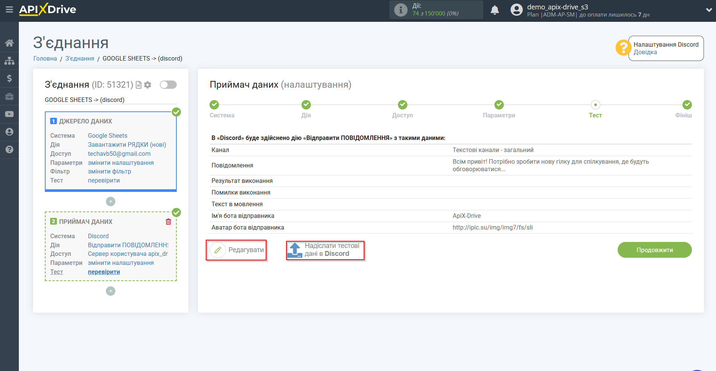Click the Продовжити button
716x371 pixels.
click(x=655, y=250)
